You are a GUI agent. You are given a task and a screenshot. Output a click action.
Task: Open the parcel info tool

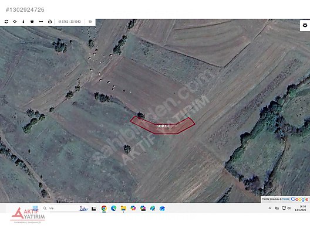coord(23,22)
